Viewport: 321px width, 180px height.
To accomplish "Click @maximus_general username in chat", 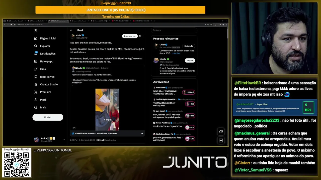I will 252,133.
